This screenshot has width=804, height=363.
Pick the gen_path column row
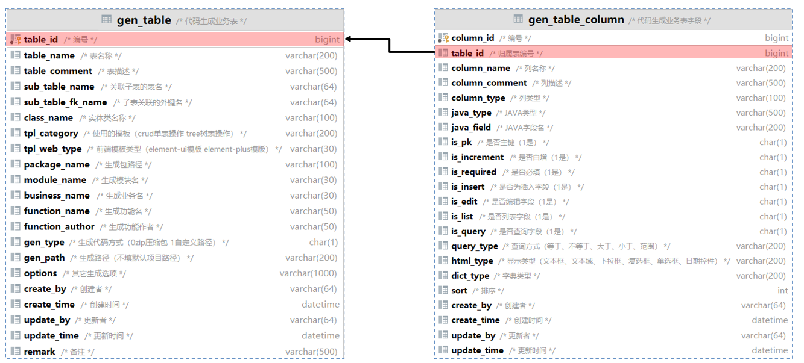(x=175, y=258)
